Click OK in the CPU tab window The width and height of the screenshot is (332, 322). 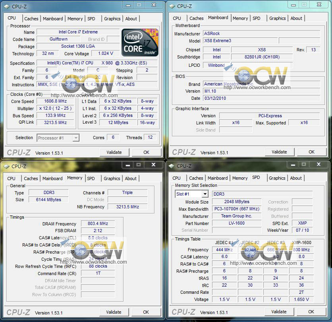tap(146, 152)
